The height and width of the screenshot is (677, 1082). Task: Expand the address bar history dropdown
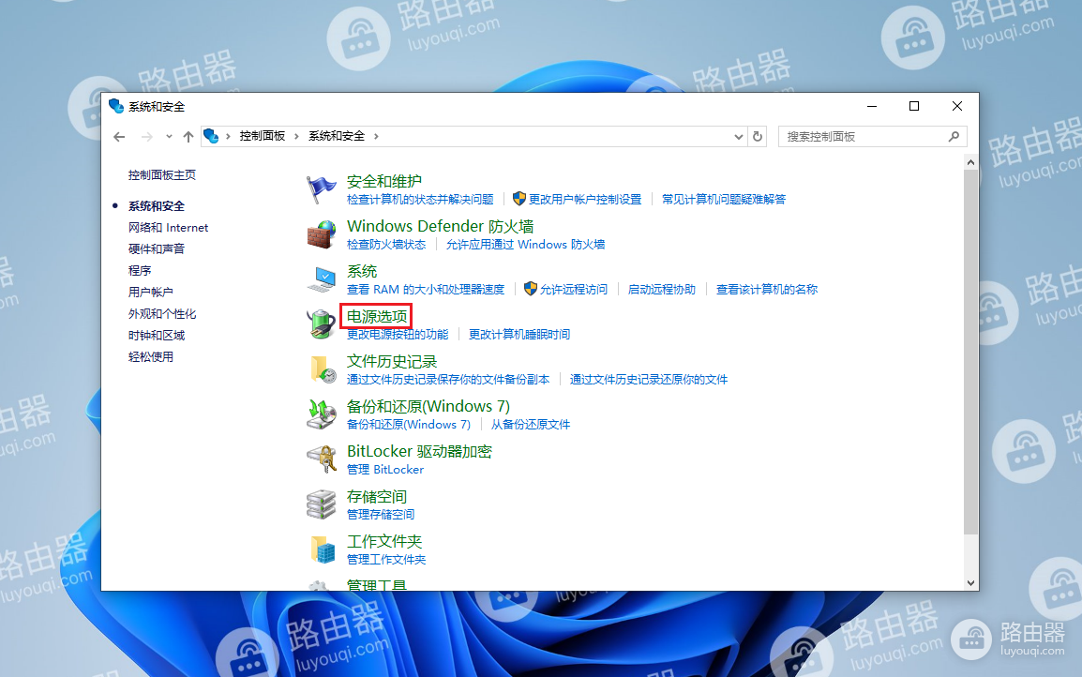738,137
